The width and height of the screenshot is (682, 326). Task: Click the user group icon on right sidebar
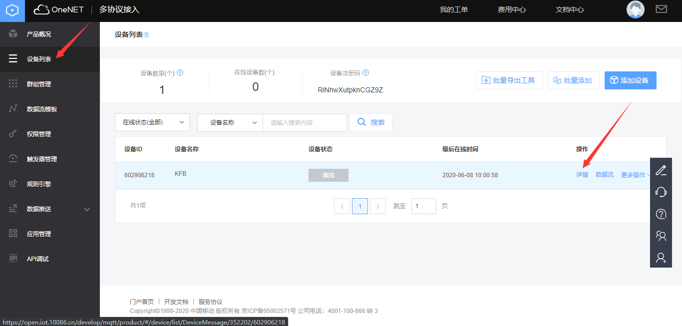[x=661, y=236]
